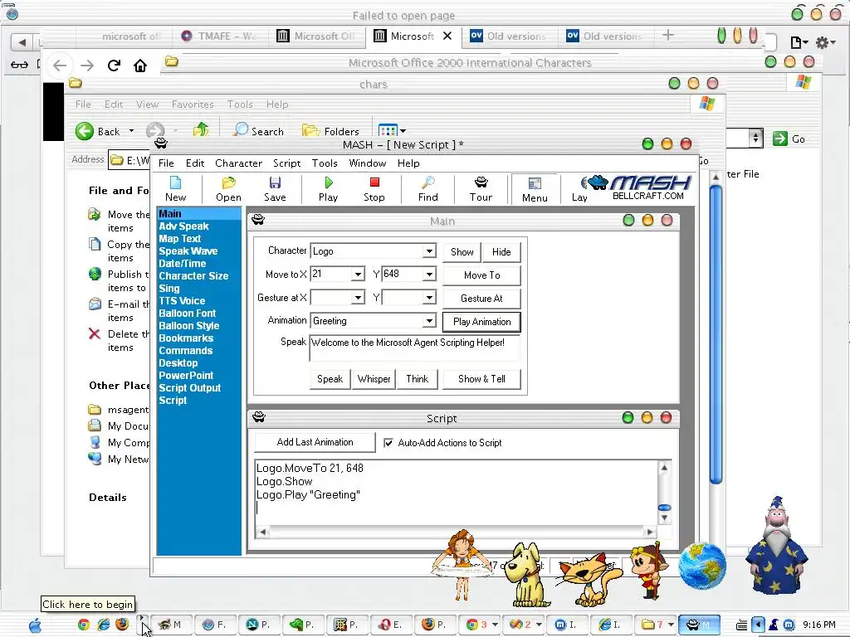Open the MASH Script menu
The height and width of the screenshot is (637, 850).
[x=286, y=163]
